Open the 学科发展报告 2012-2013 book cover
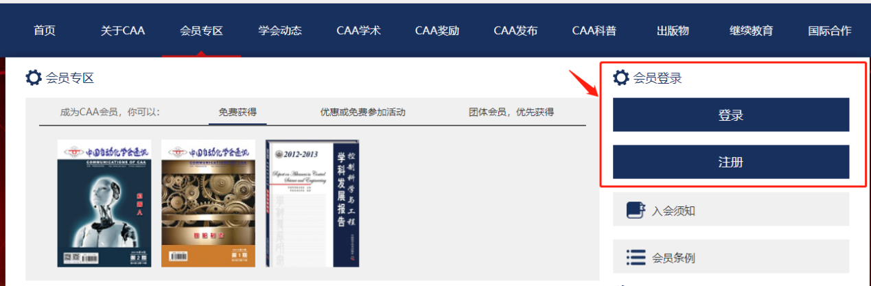Screen dimensions: 871x286 coord(312,203)
